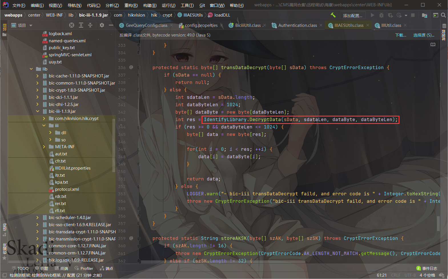Hide project panel with minus icon

pyautogui.click(x=111, y=25)
